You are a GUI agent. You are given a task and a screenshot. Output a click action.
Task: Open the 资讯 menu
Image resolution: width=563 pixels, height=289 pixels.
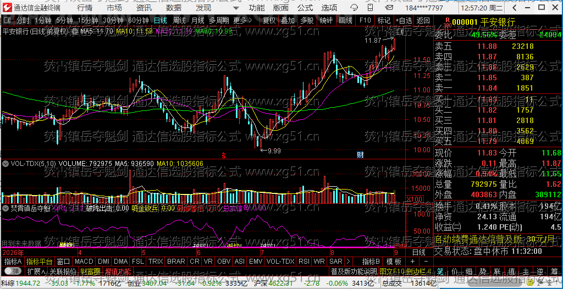144,8
